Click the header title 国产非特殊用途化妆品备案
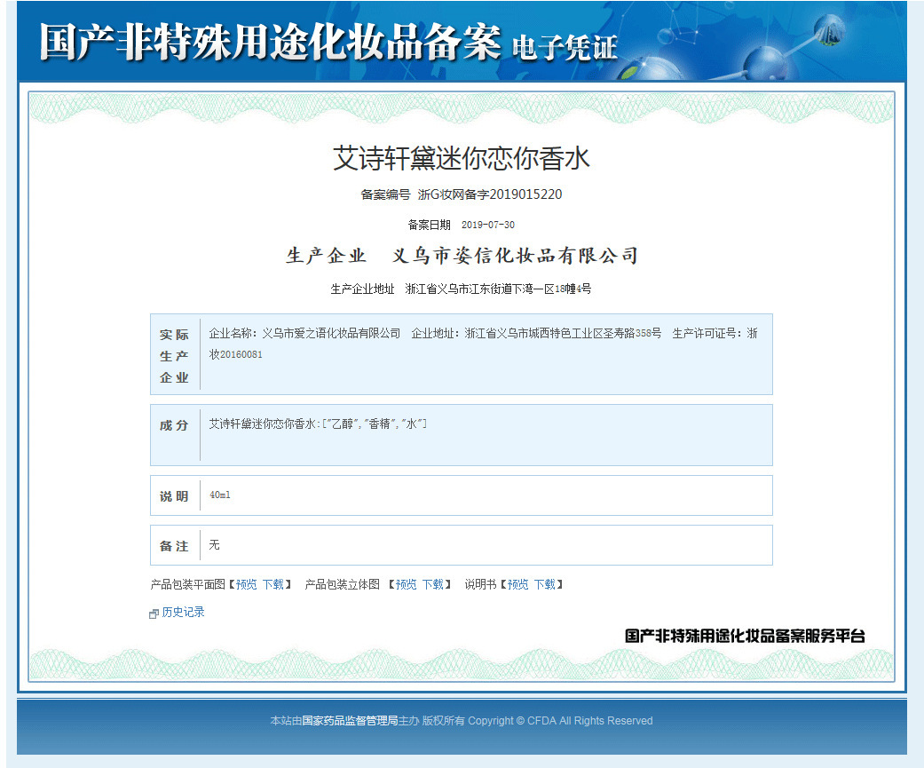 [x=271, y=42]
